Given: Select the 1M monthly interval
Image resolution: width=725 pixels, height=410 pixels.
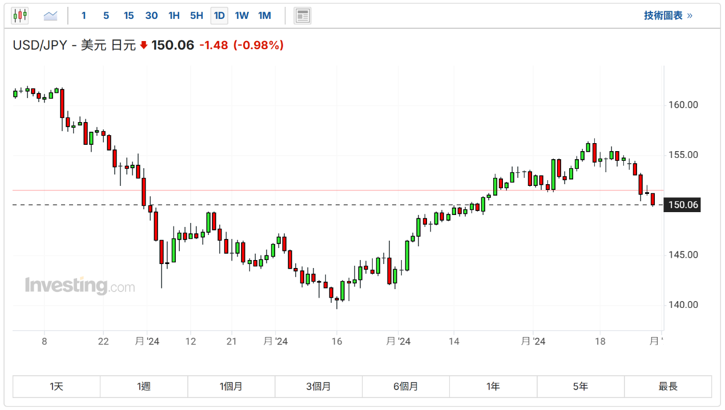Looking at the screenshot, I should tap(264, 15).
